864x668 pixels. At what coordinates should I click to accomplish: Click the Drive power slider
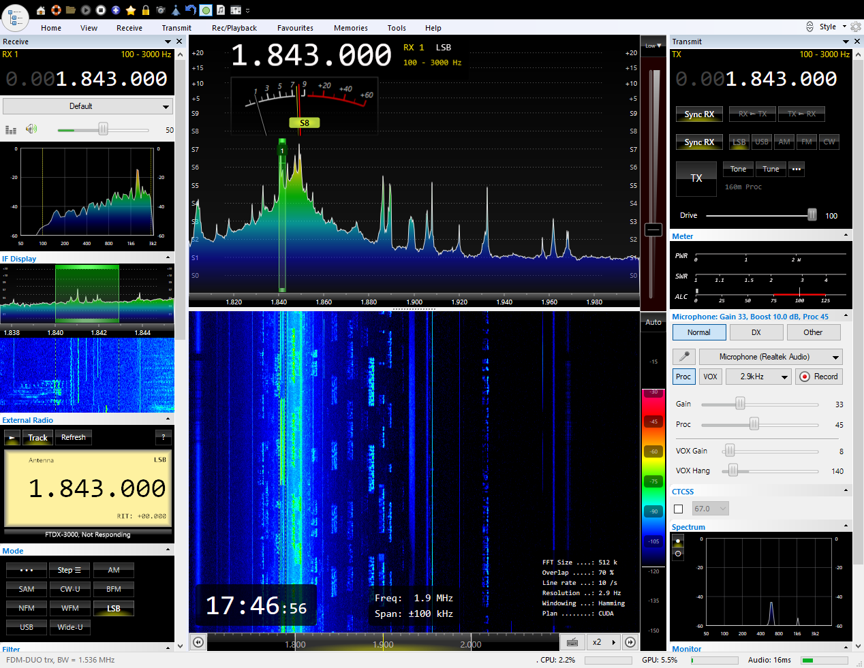point(812,215)
